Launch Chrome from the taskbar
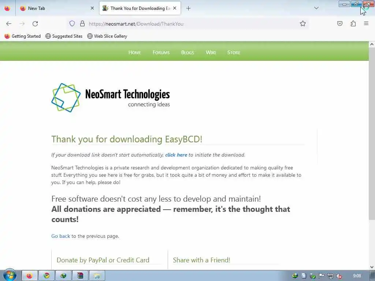375x281 pixels. point(47,276)
